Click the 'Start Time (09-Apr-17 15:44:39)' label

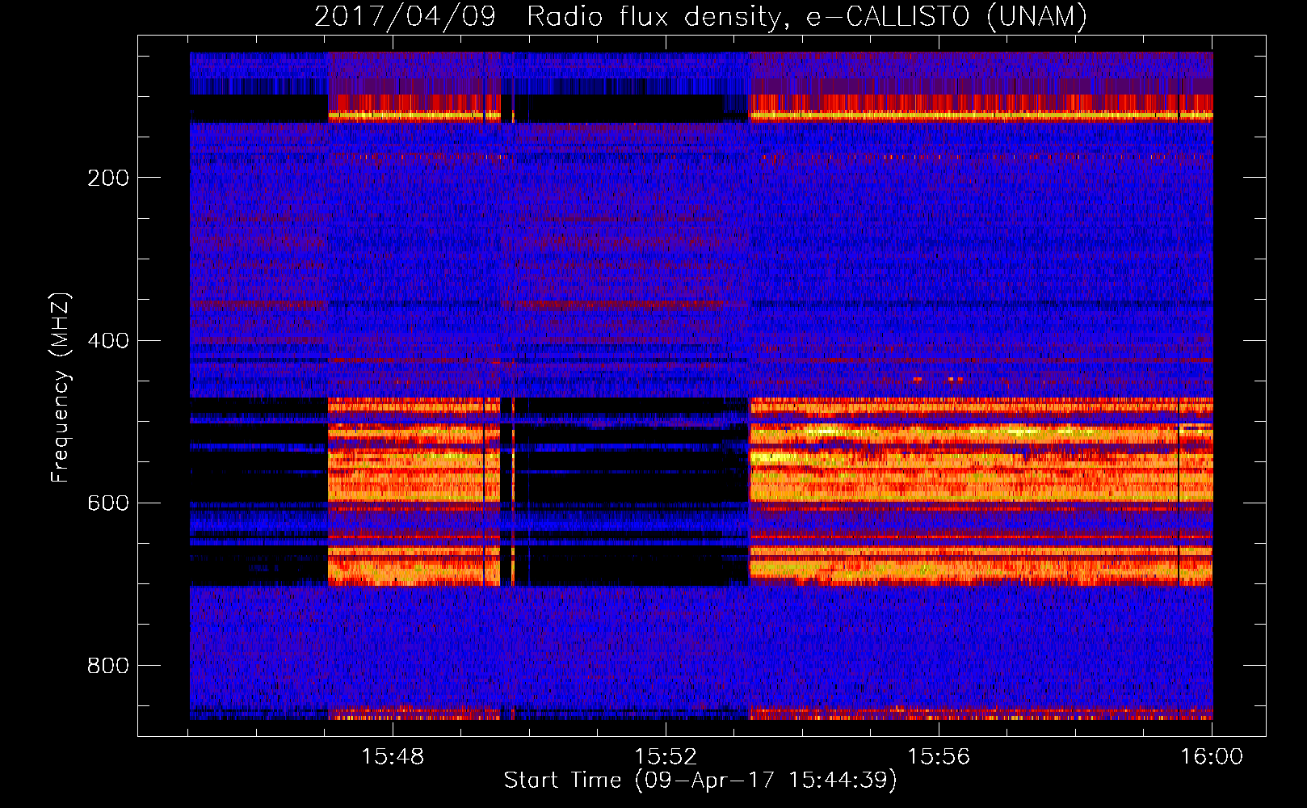tap(700, 781)
